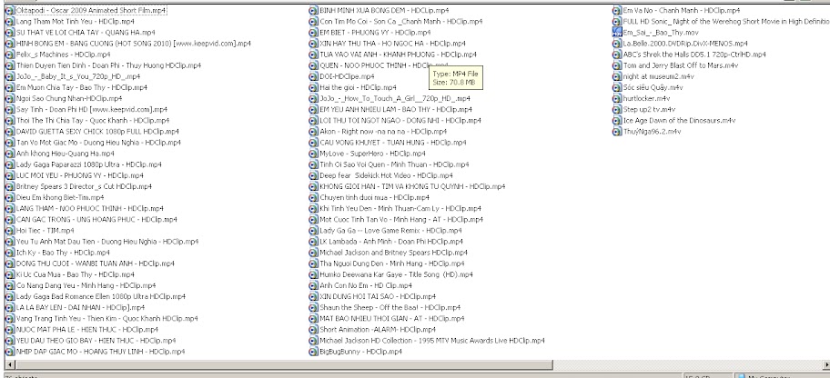Select Say Tinh - Doan Phi HD file
The width and height of the screenshot is (830, 378).
pos(92,109)
